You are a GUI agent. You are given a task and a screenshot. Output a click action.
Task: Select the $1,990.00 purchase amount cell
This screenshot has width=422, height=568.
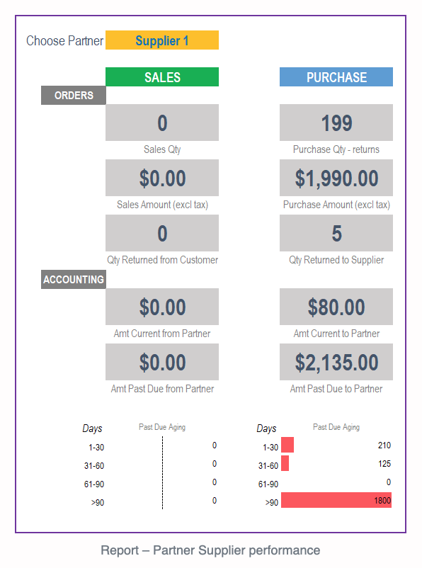point(336,178)
